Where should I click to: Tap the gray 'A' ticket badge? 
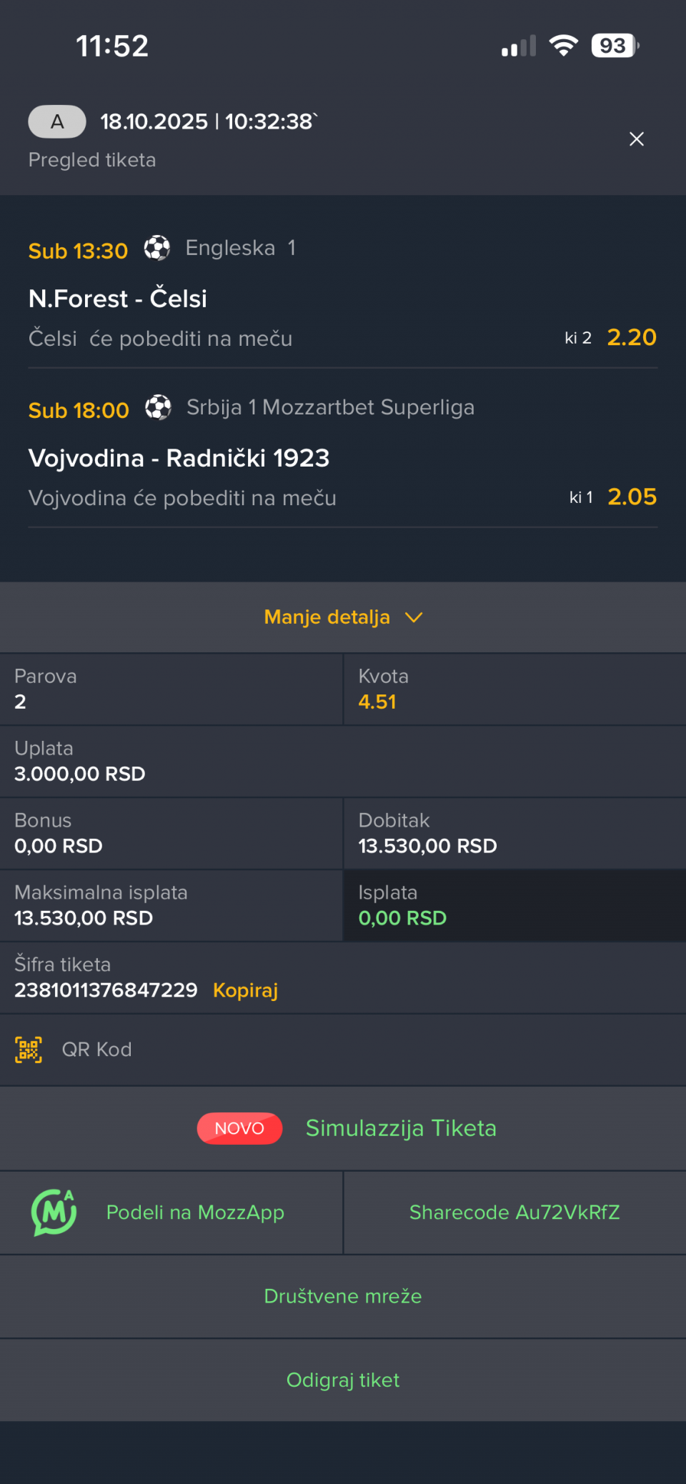click(x=57, y=121)
